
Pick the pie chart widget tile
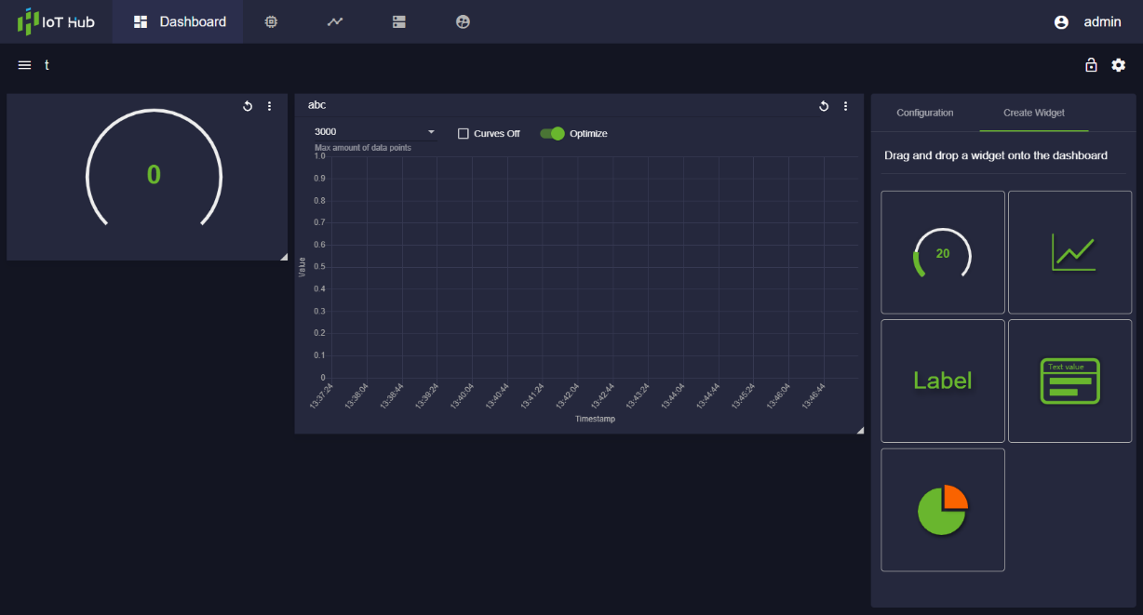[x=943, y=510]
